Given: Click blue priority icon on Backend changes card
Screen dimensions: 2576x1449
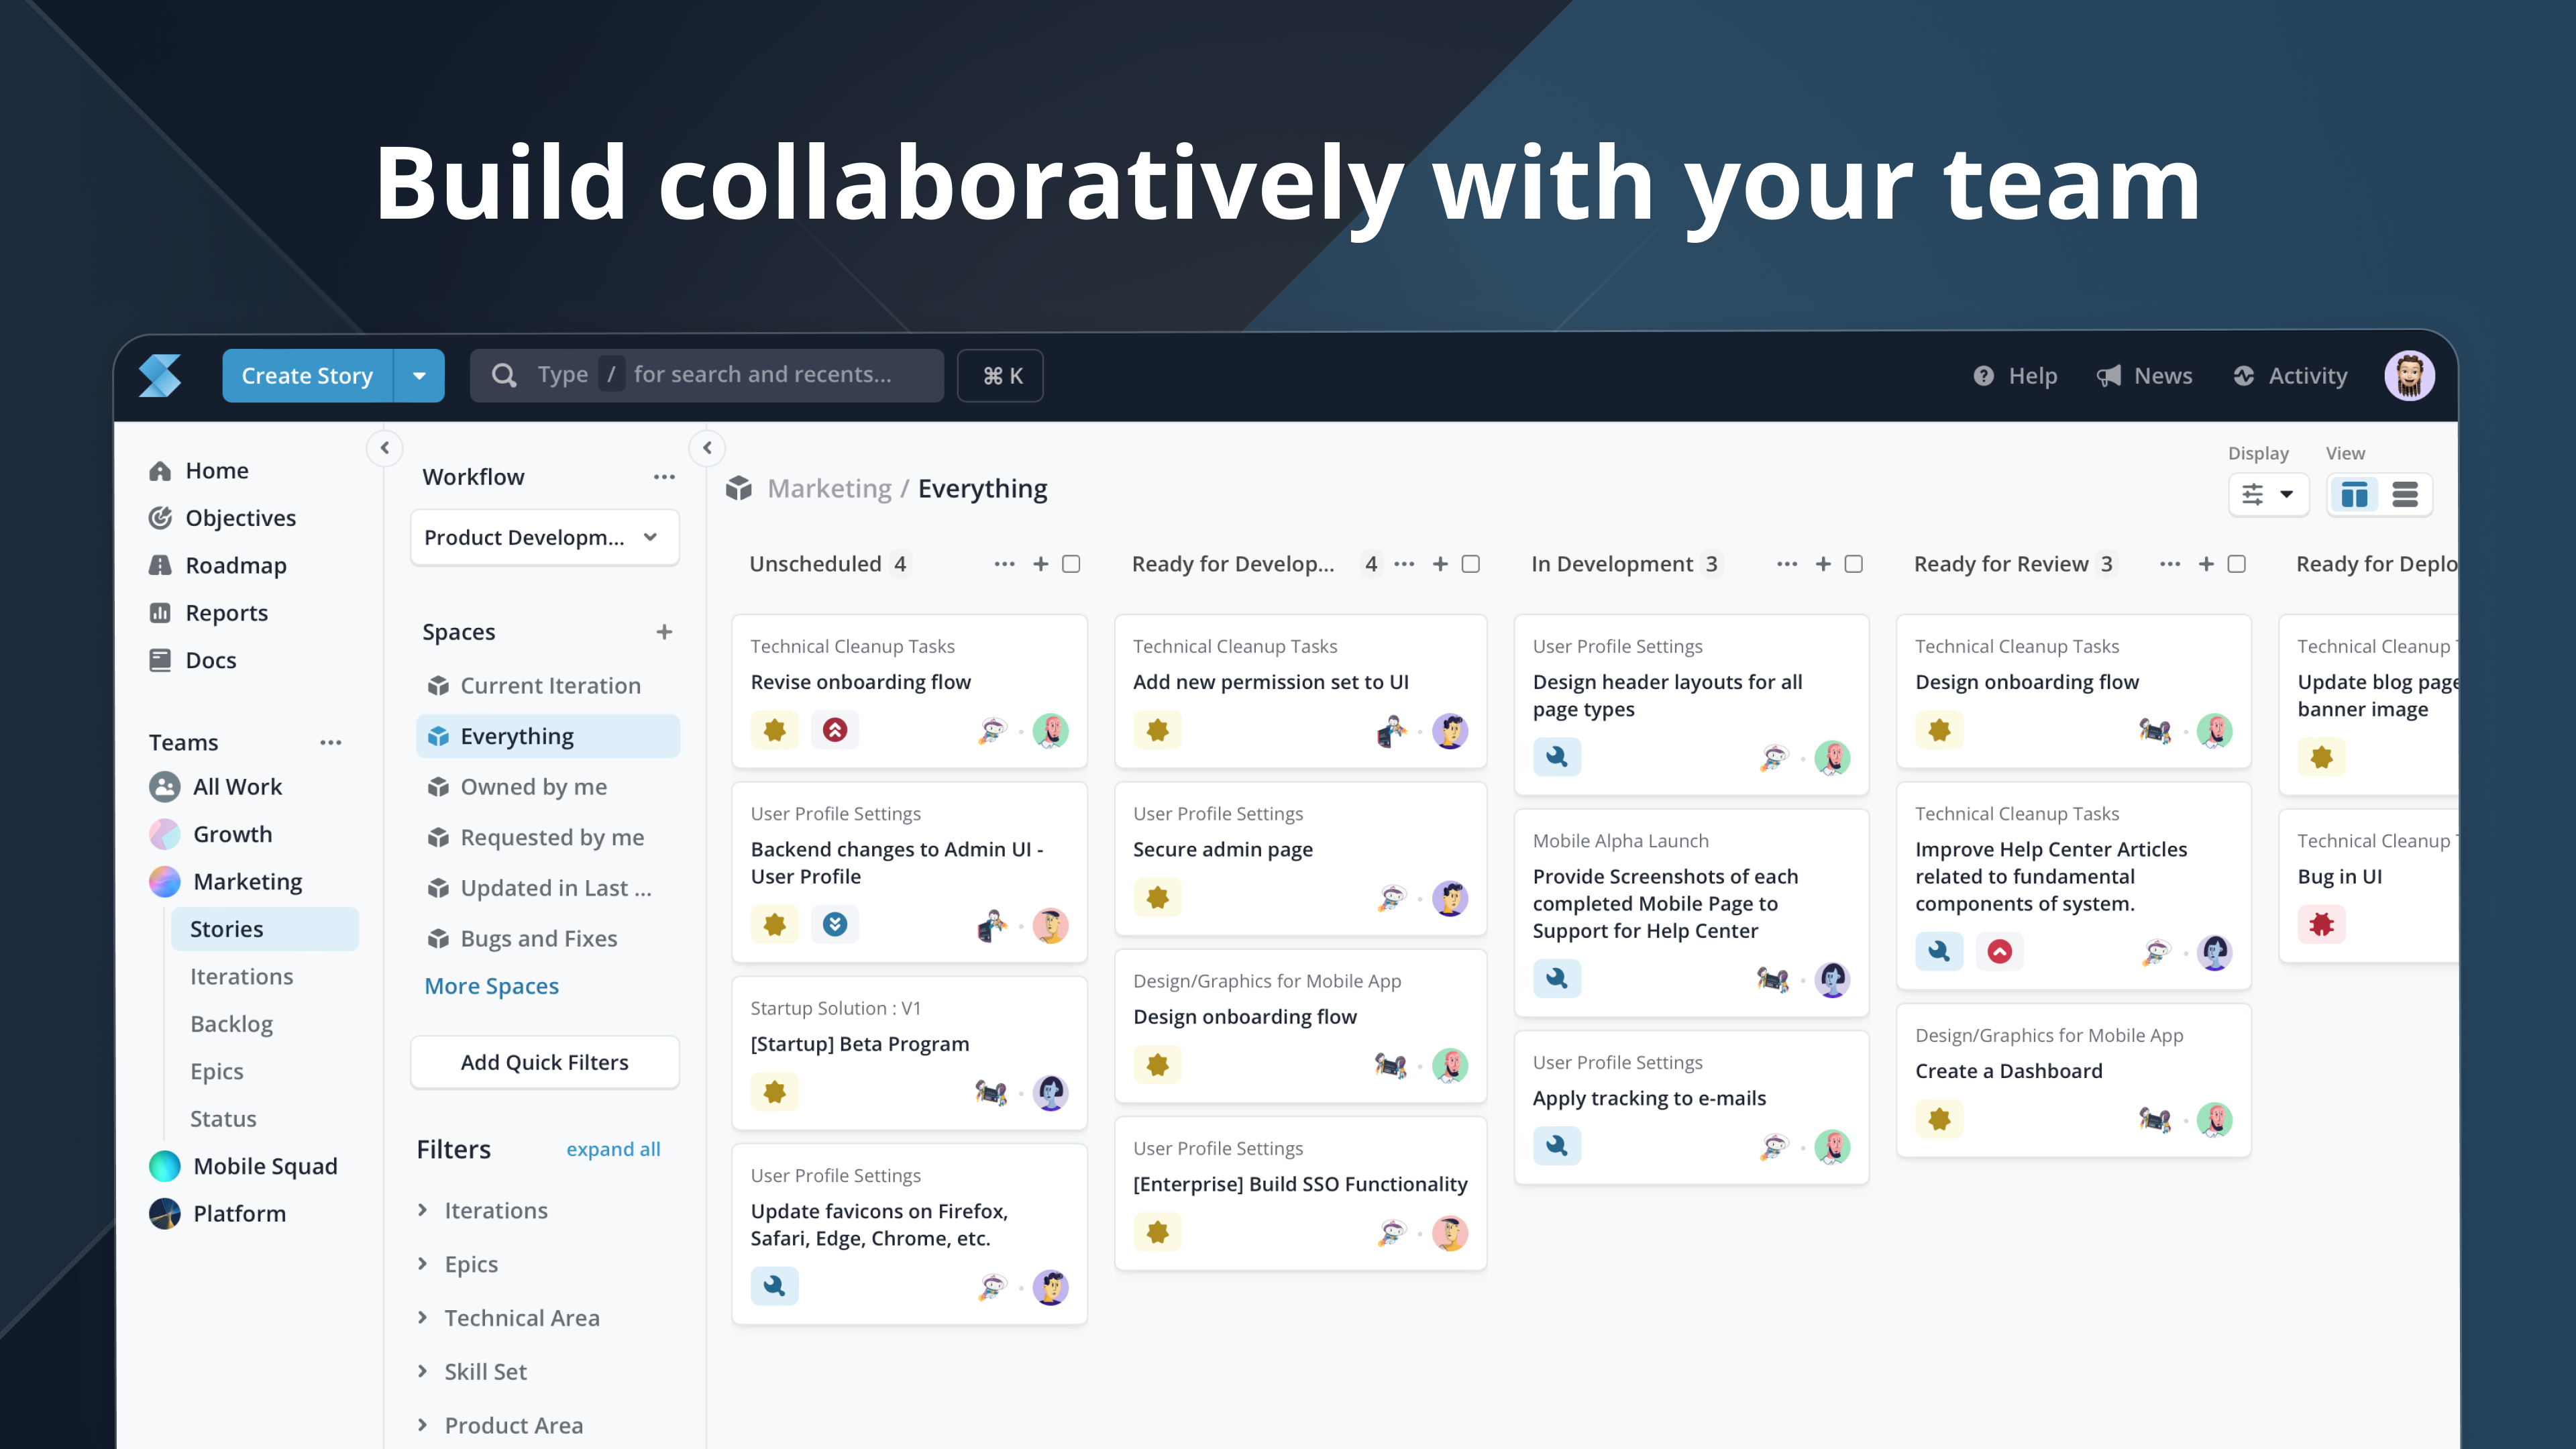Looking at the screenshot, I should (835, 924).
